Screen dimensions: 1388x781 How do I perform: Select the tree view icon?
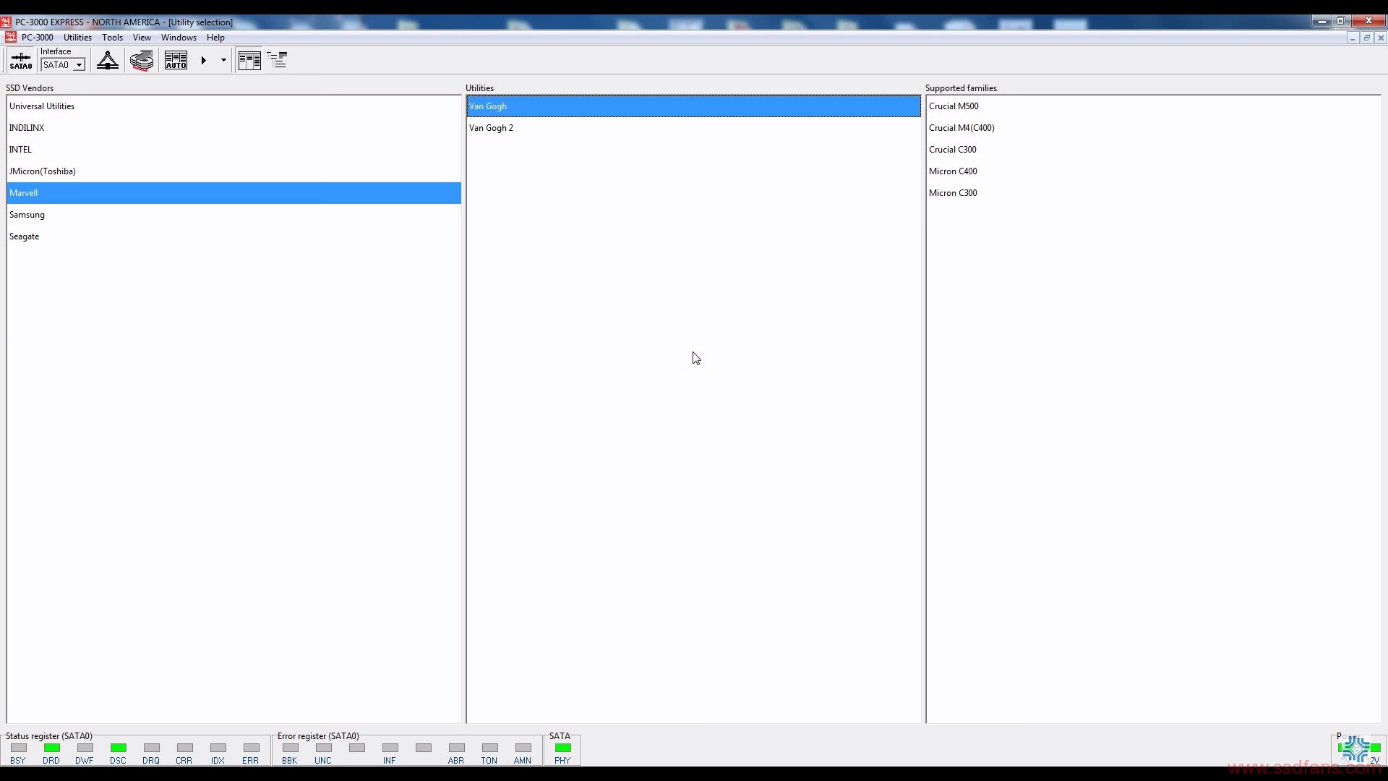click(x=278, y=61)
